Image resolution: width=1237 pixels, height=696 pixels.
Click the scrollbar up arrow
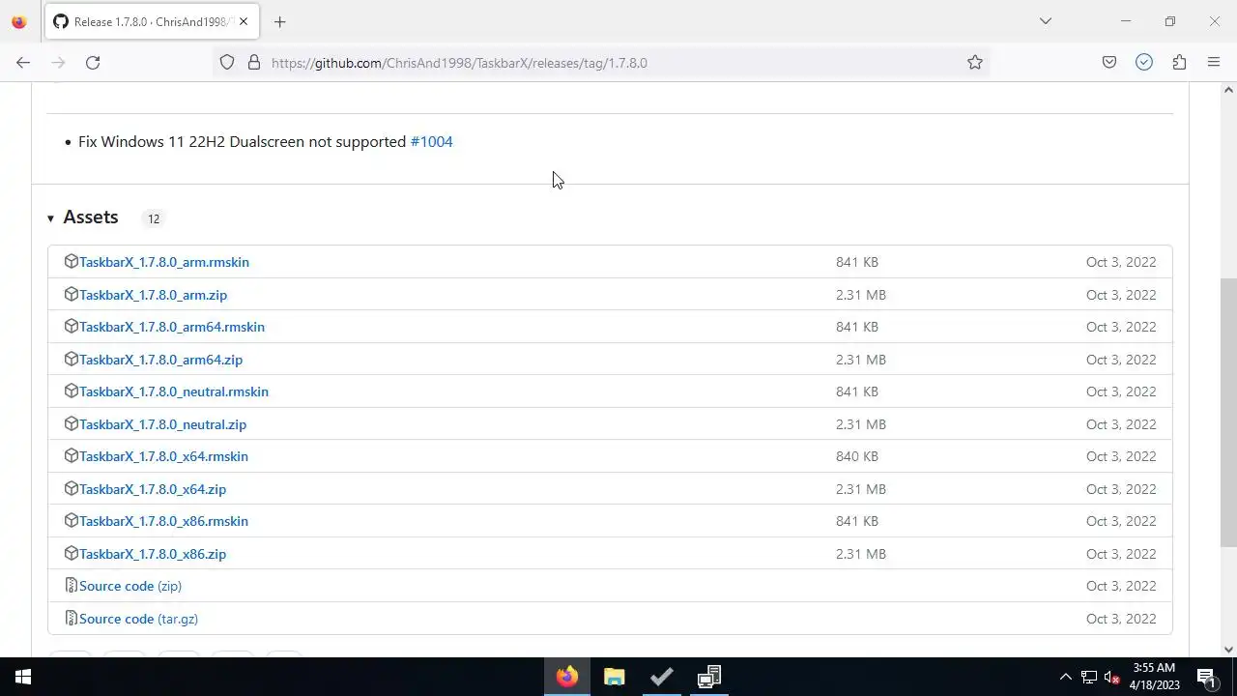(1228, 90)
